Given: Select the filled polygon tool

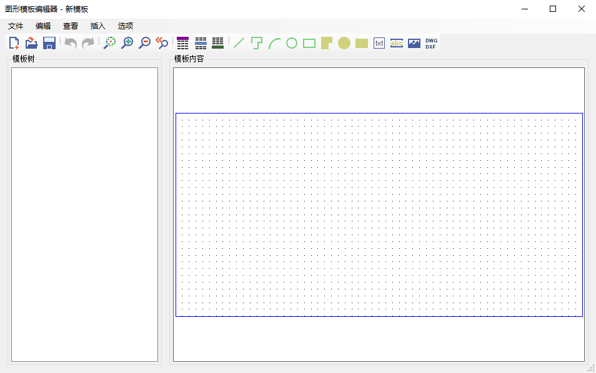Looking at the screenshot, I should pos(327,43).
